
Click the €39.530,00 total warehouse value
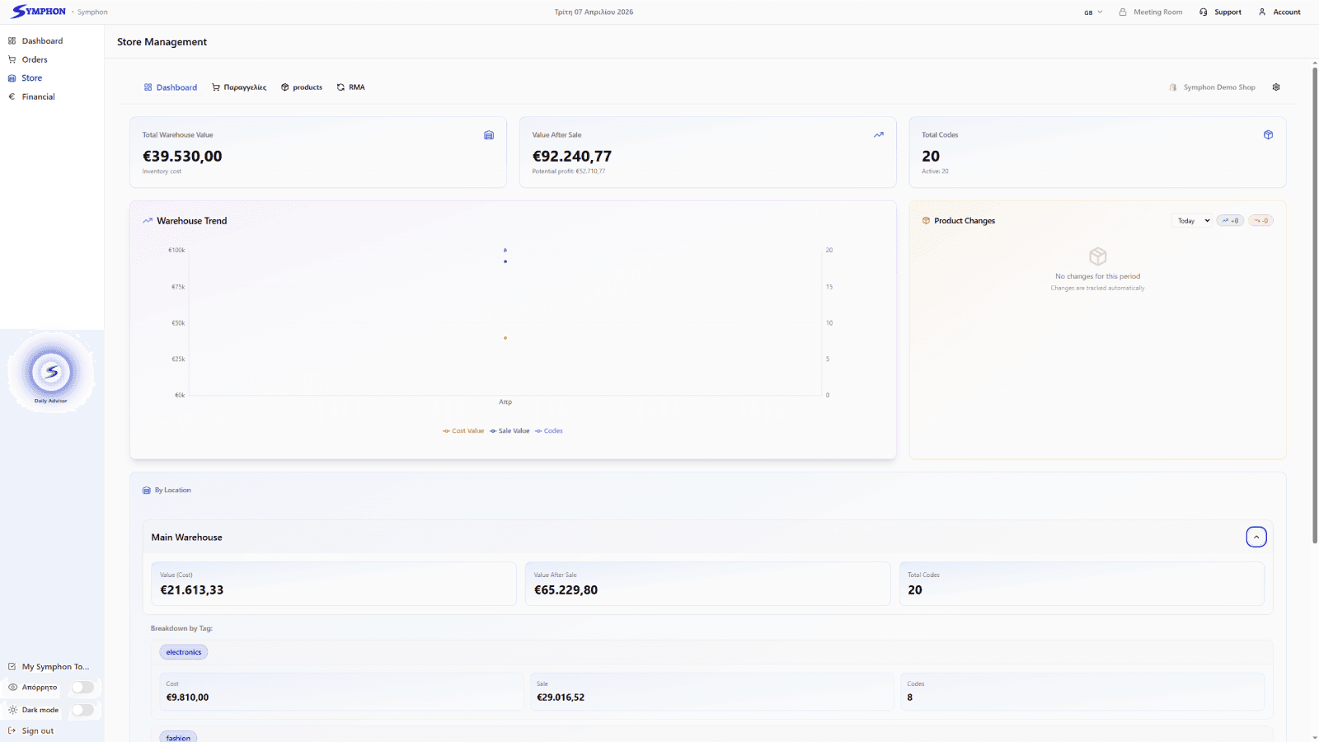coord(182,156)
